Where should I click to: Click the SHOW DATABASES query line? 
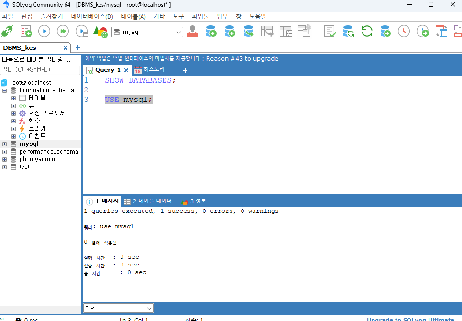coord(140,80)
